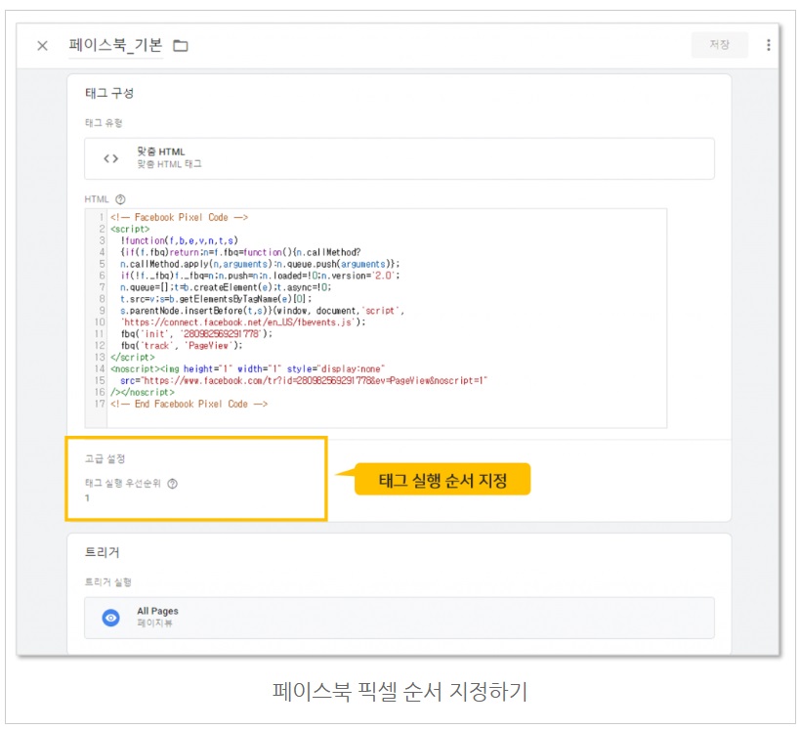Close the tag editor with the X icon
Image resolution: width=800 pixels, height=729 pixels.
(x=42, y=46)
